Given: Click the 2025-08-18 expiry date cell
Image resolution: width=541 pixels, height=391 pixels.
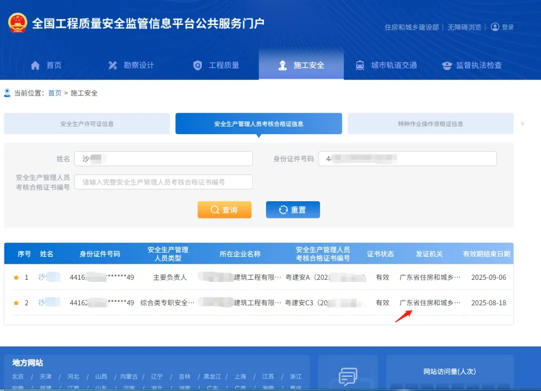Looking at the screenshot, I should 488,303.
